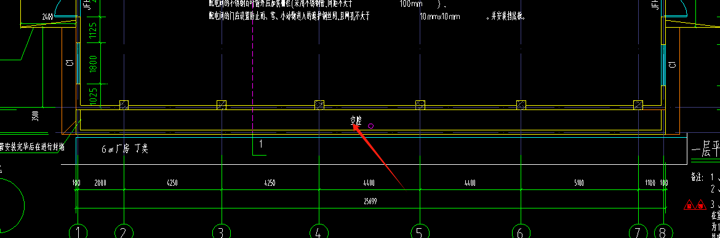Click the 5100 dimension text

(x=578, y=183)
